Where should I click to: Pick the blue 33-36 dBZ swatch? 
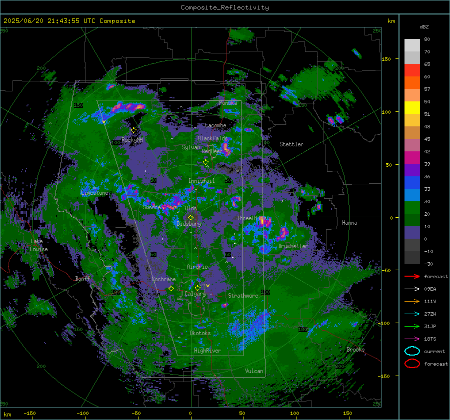click(x=412, y=183)
